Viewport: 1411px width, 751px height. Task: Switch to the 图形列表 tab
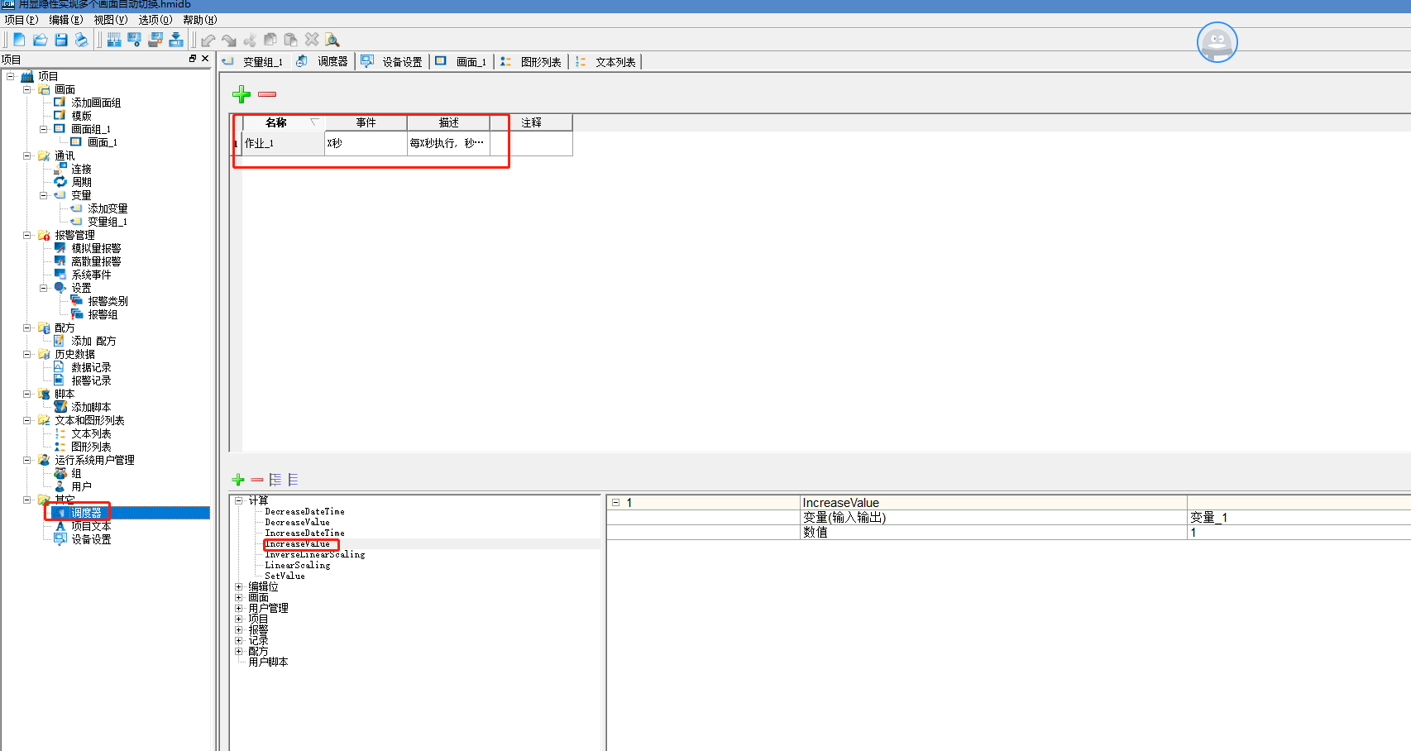(532, 62)
